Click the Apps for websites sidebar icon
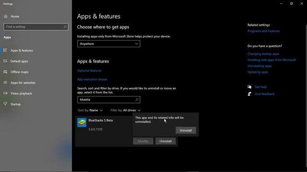Viewport: 307px width, 172px height. tap(5, 83)
